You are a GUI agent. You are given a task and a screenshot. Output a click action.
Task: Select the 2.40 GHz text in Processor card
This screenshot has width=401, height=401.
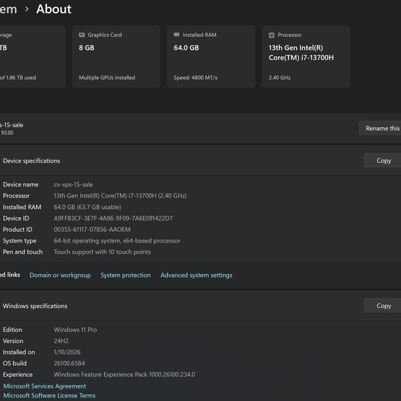[279, 78]
